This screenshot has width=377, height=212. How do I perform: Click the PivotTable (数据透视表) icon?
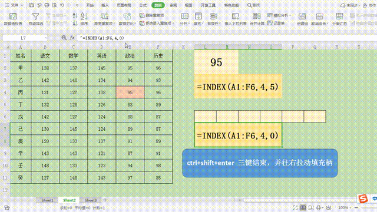click(x=13, y=16)
